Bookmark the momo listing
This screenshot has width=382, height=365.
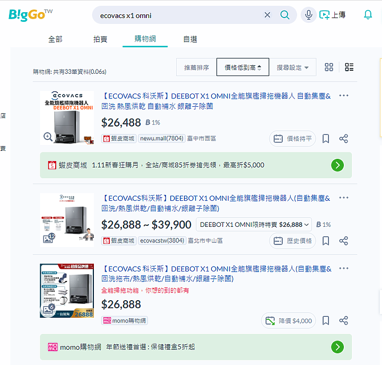point(326,320)
